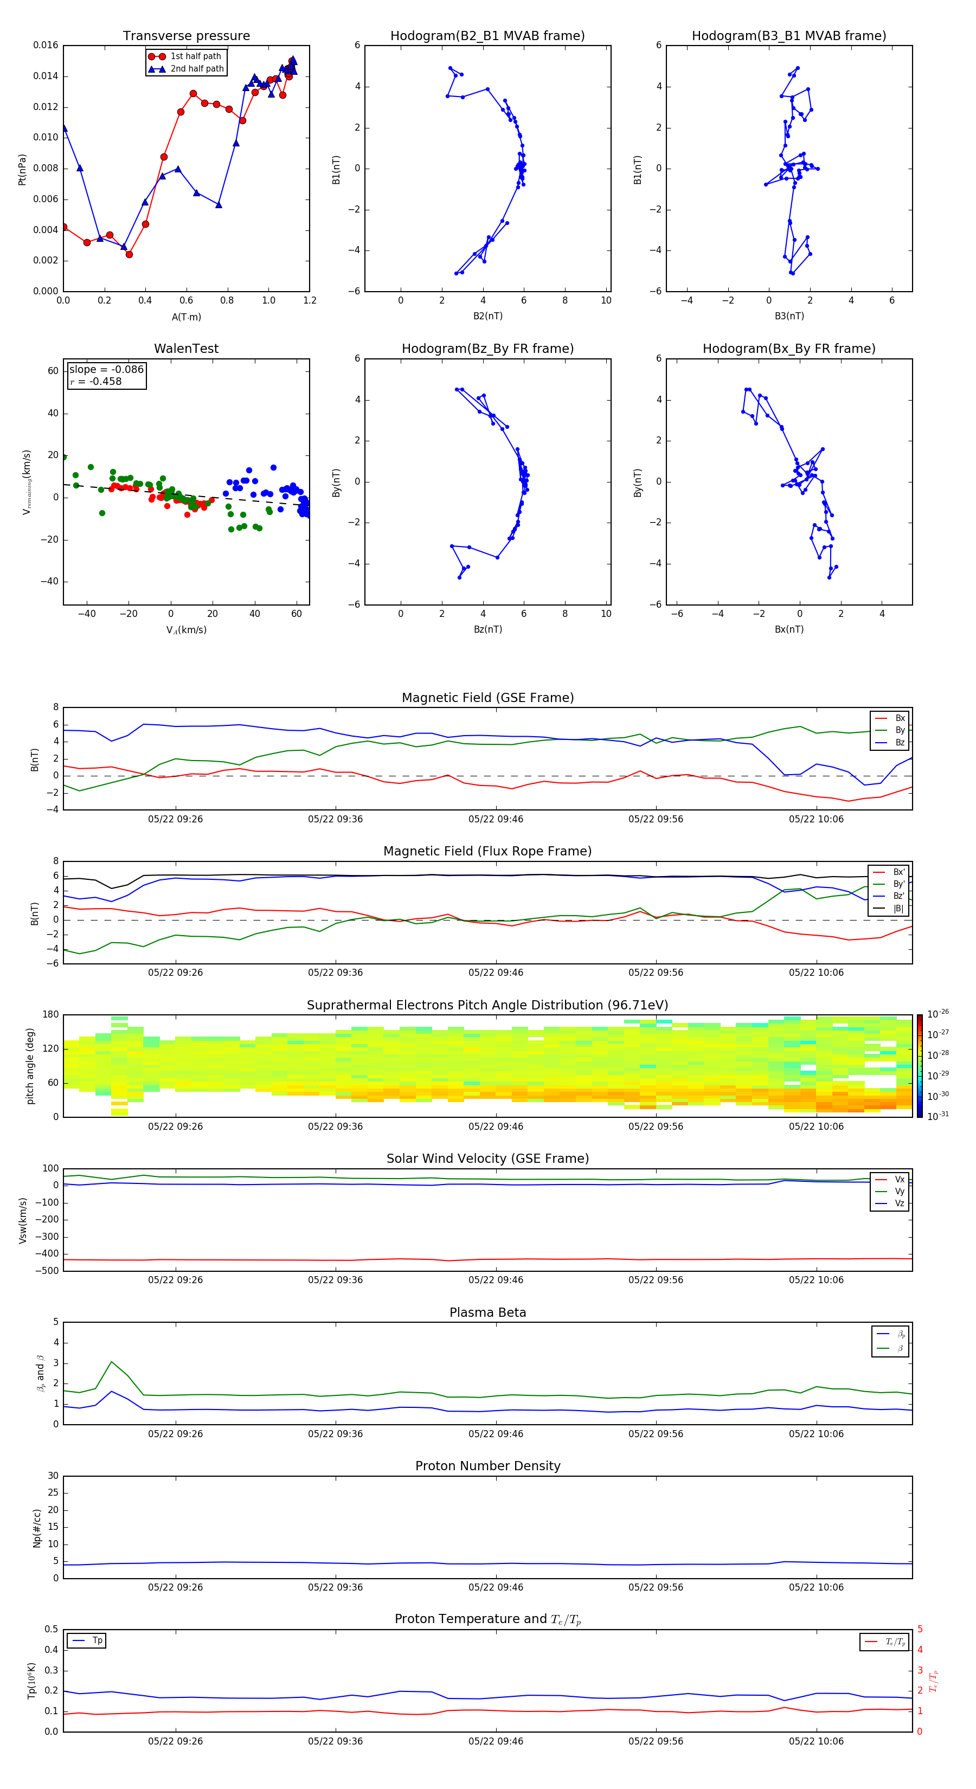Click the 'Proton Number Density' title

point(487,1466)
